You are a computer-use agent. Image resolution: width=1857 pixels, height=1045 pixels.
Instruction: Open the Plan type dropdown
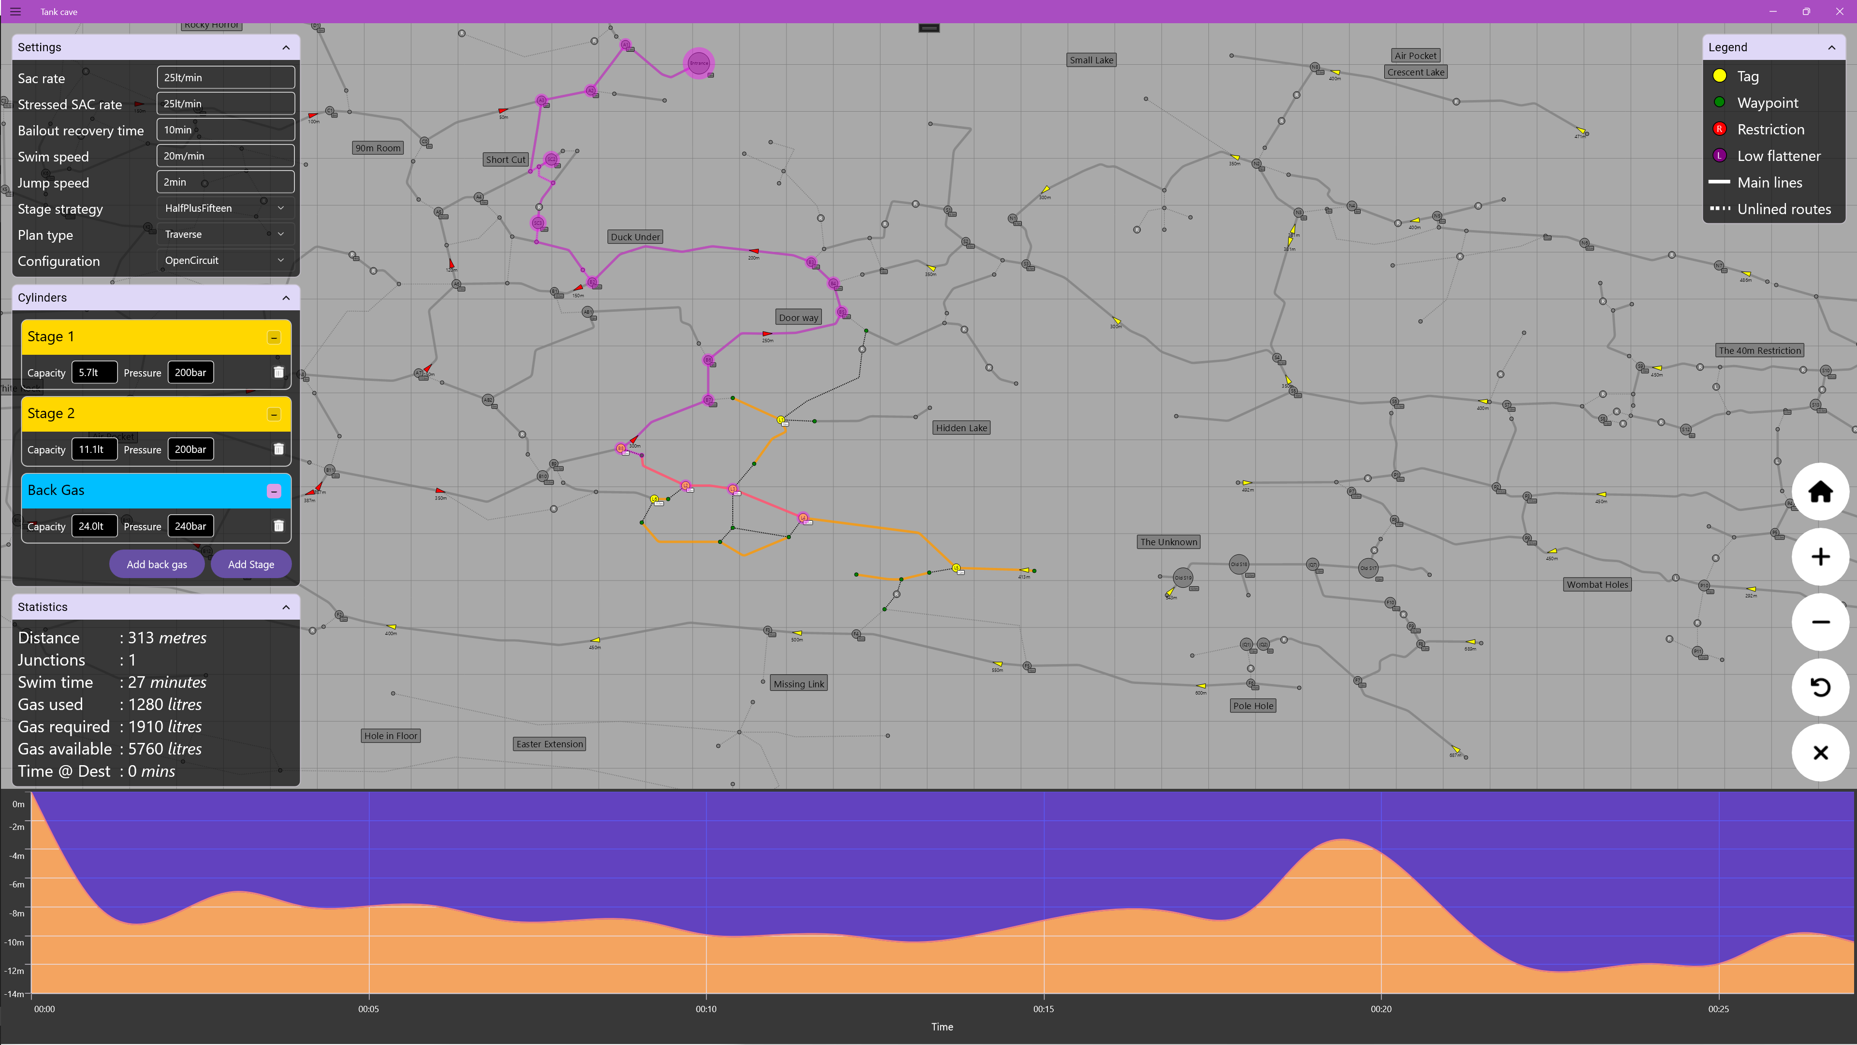tap(225, 234)
